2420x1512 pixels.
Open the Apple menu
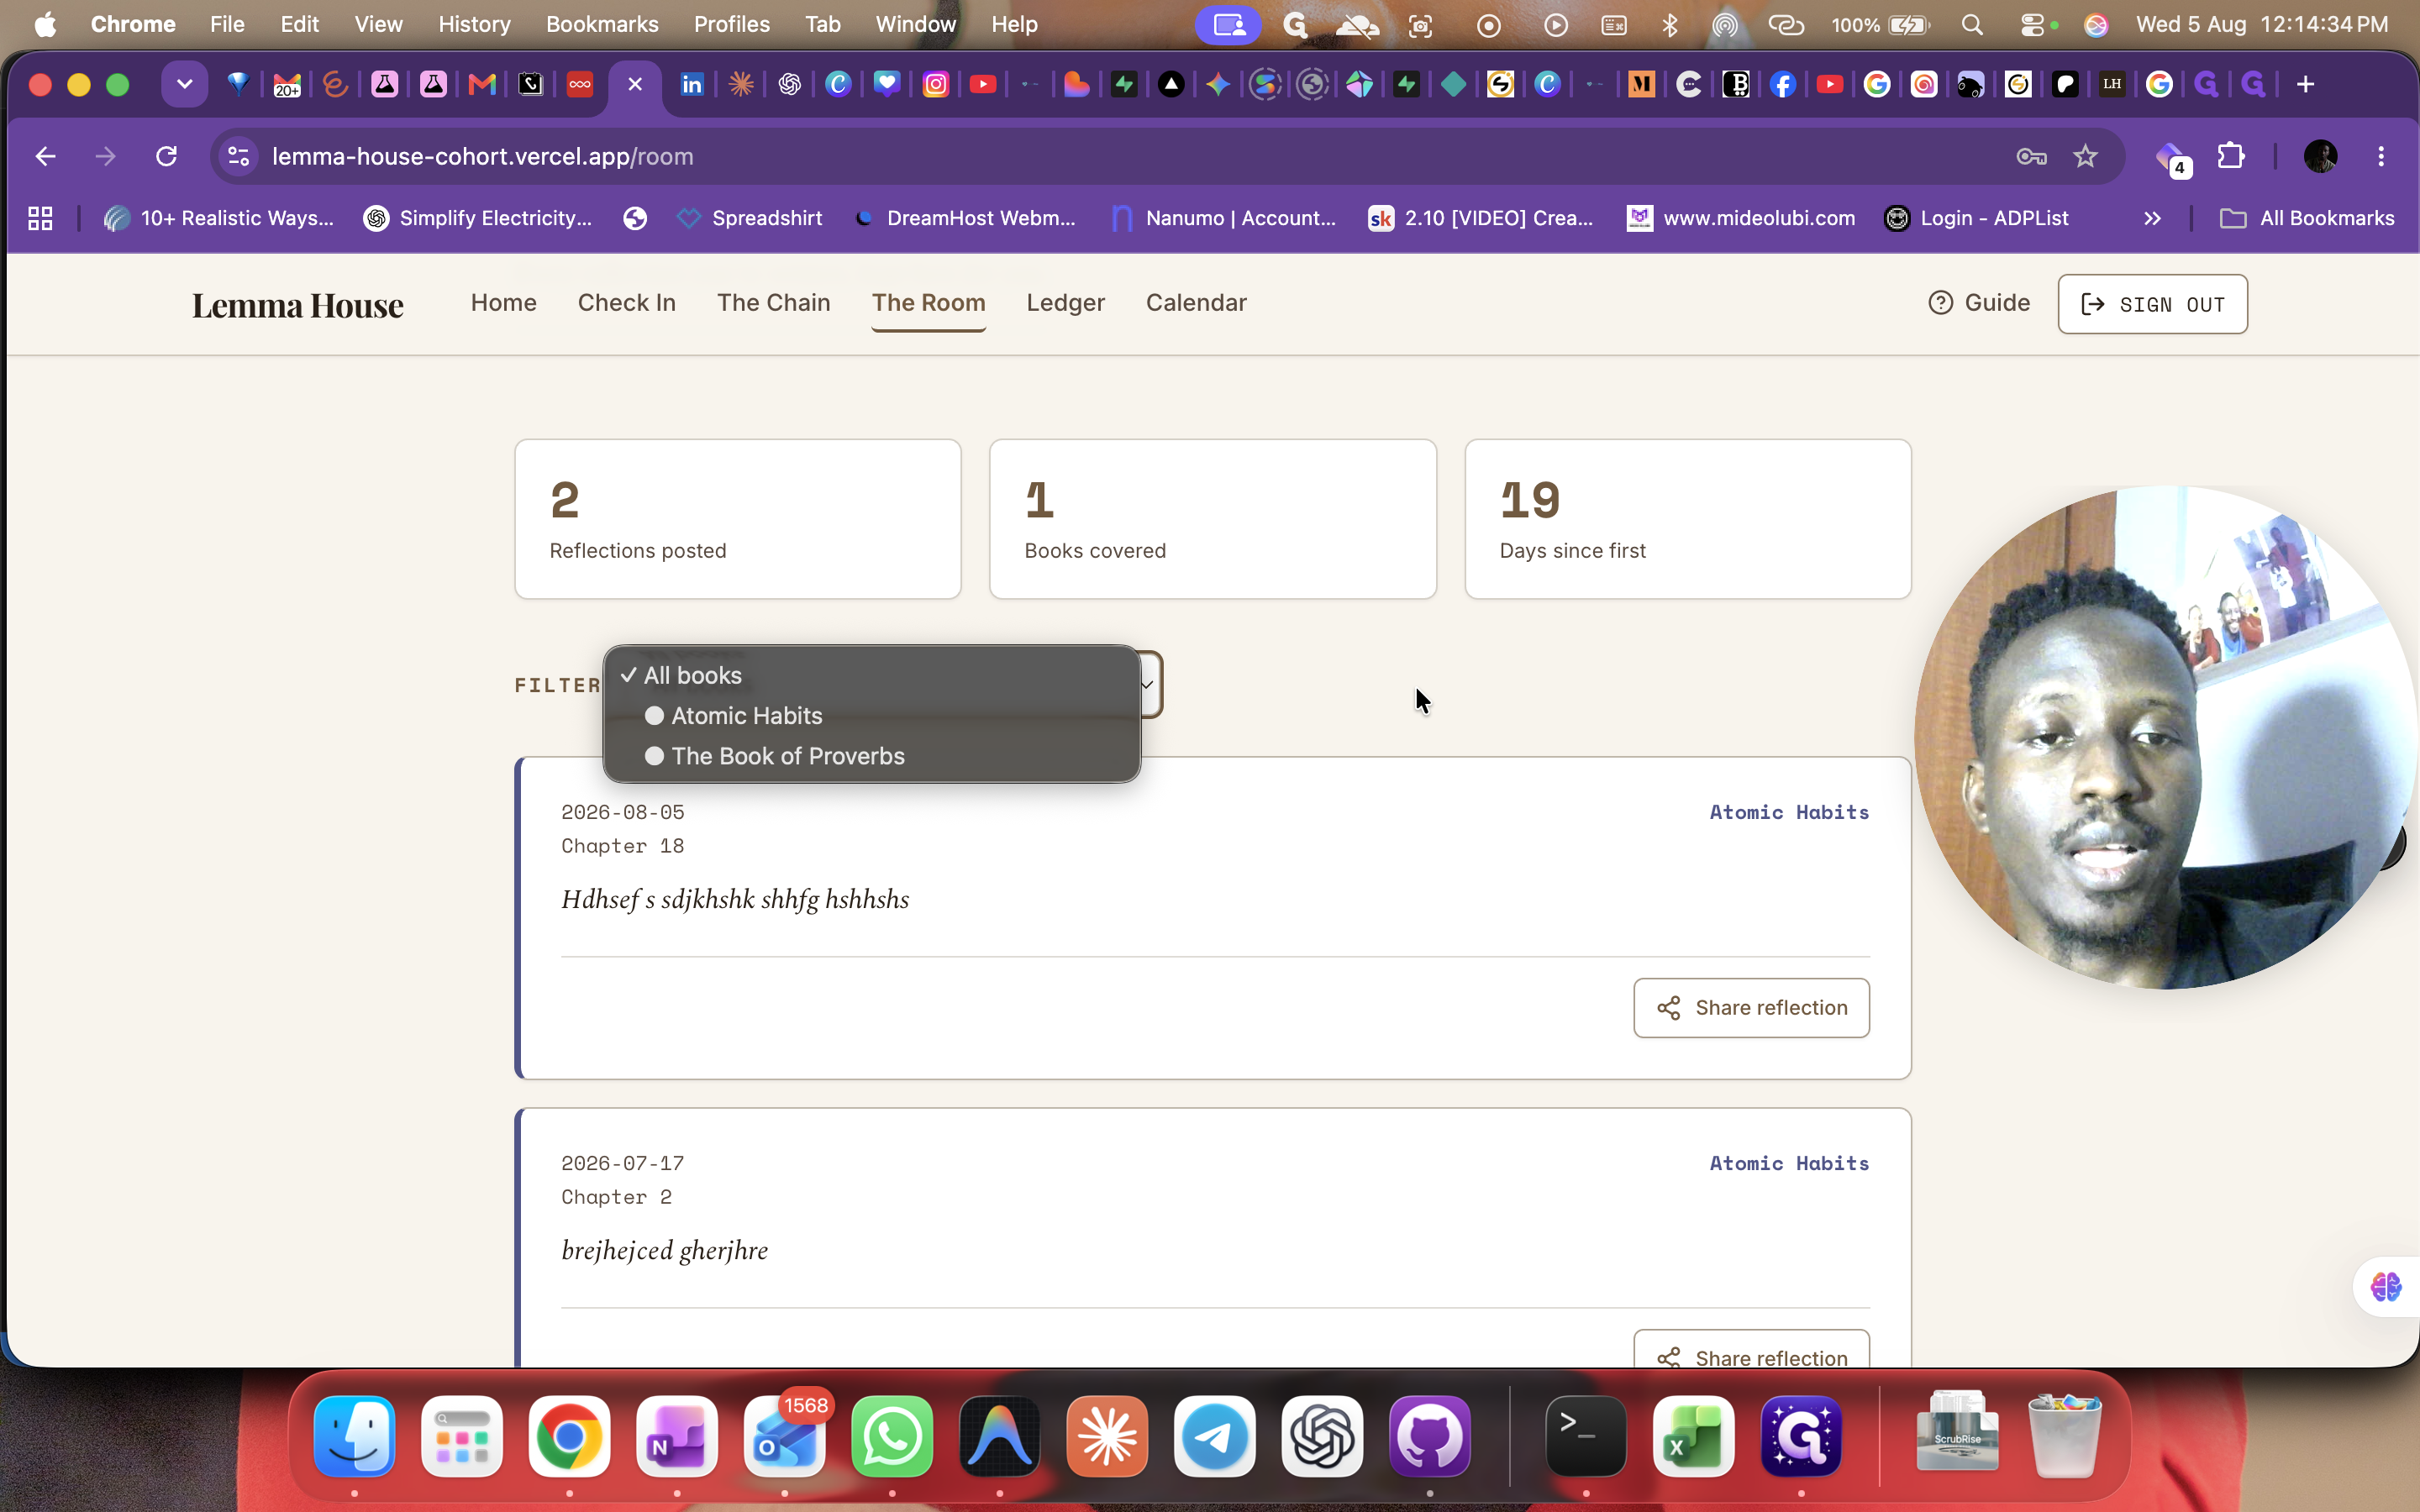[45, 24]
